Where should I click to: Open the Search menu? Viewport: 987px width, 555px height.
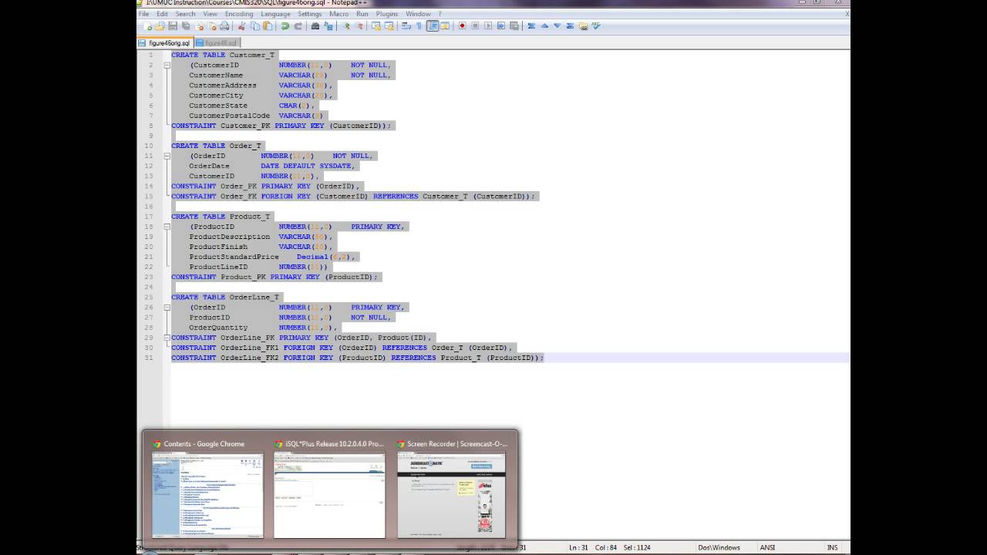[185, 14]
